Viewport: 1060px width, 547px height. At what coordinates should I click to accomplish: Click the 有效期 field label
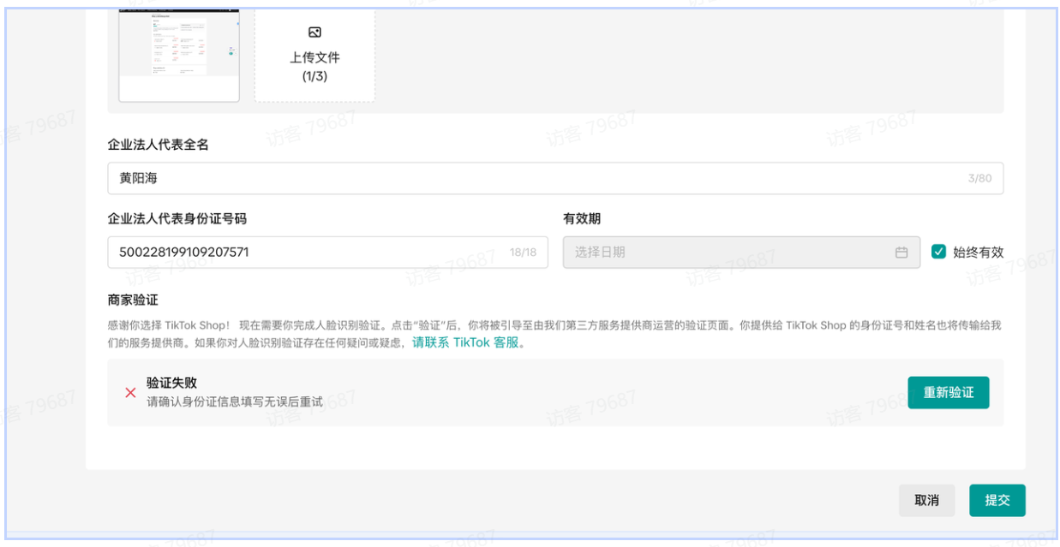(x=580, y=218)
